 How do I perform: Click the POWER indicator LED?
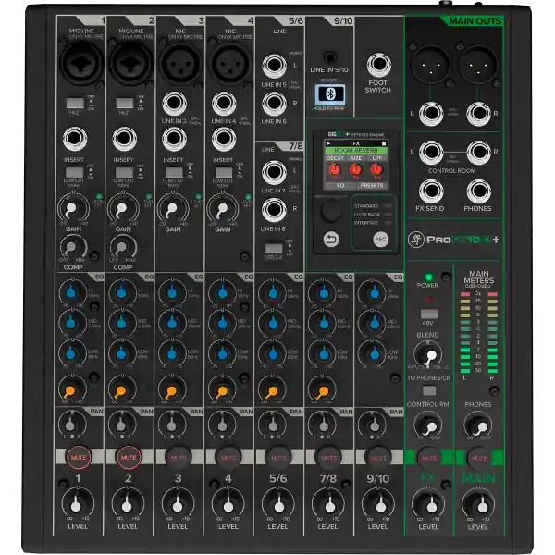[428, 277]
